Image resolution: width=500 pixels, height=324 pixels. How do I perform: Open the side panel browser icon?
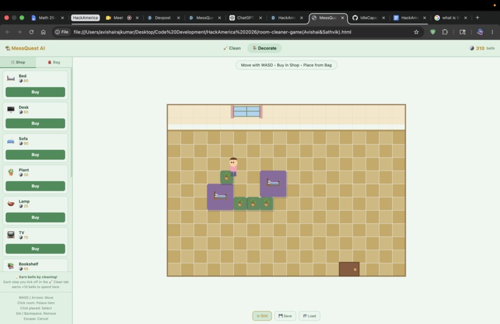pos(462,32)
